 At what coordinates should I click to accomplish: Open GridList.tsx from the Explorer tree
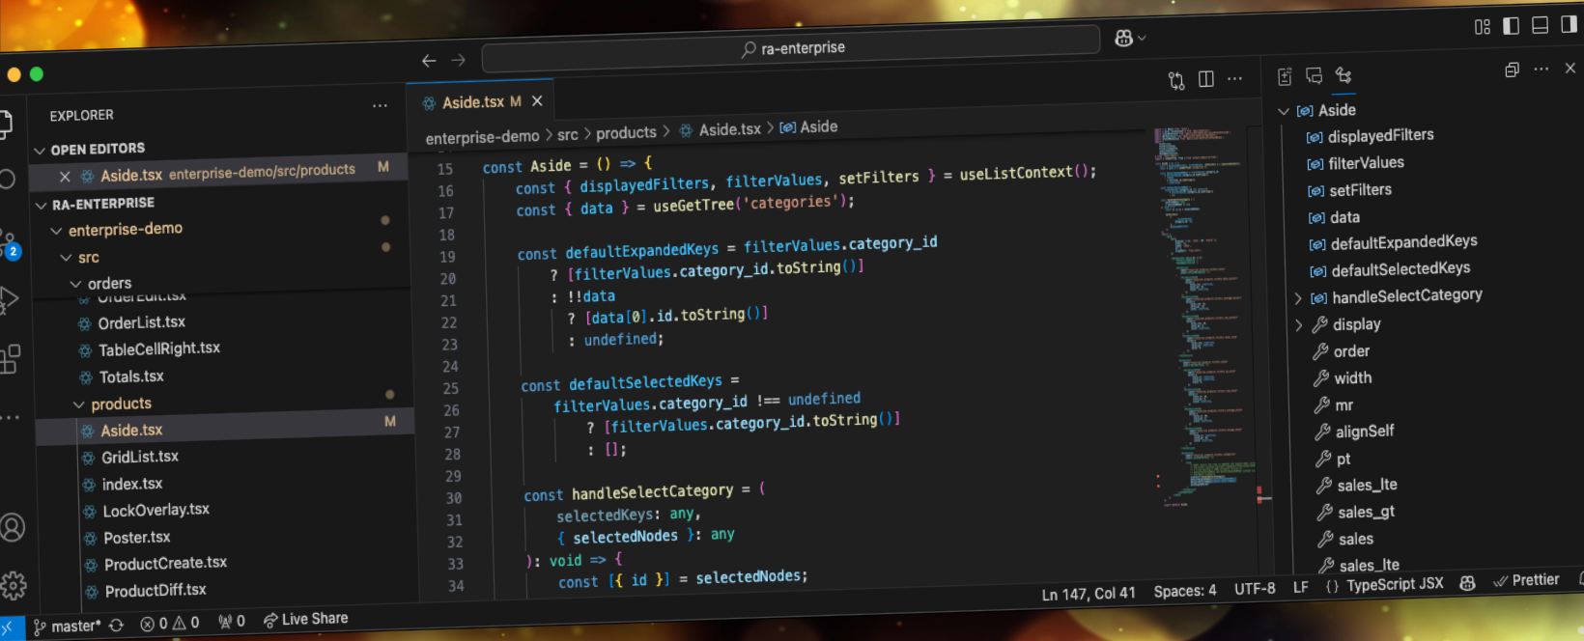point(140,457)
